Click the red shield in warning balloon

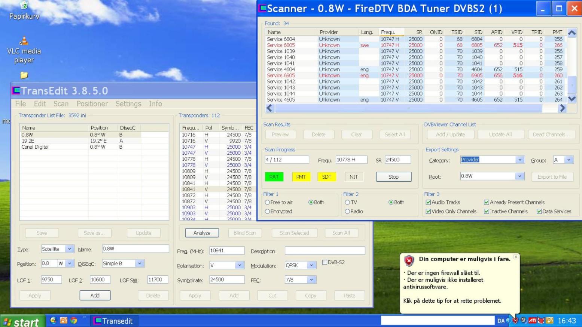coord(409,260)
